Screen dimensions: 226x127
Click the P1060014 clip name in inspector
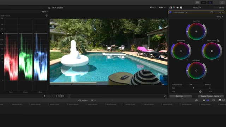point(197,8)
